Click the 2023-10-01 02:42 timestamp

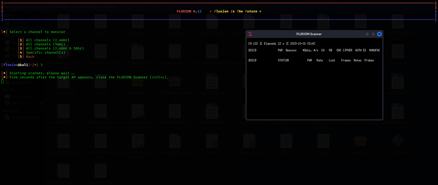[302, 44]
